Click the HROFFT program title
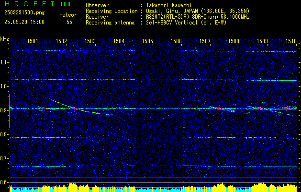The width and height of the screenshot is (301, 192). click(x=30, y=4)
